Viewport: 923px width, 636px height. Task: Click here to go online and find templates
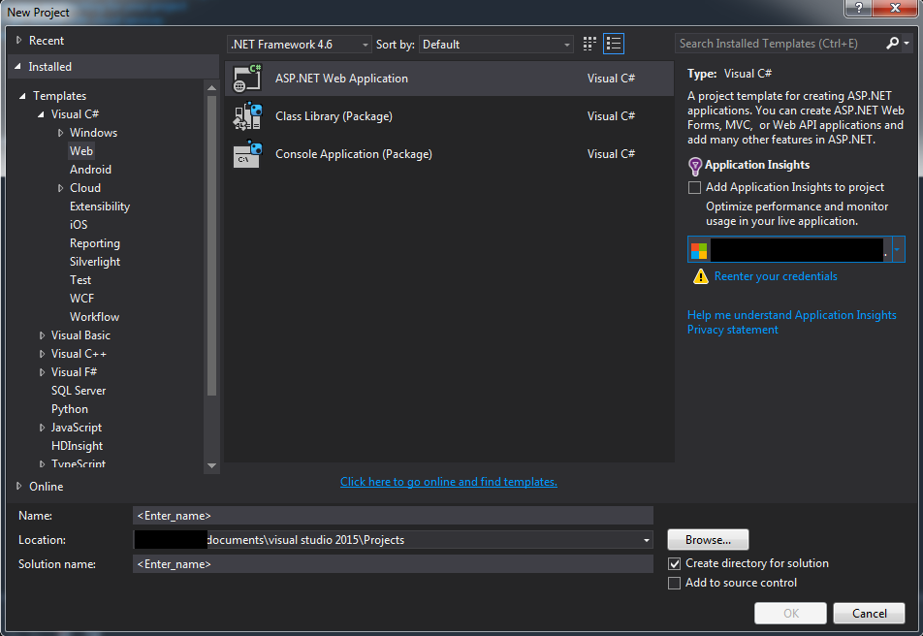[449, 482]
